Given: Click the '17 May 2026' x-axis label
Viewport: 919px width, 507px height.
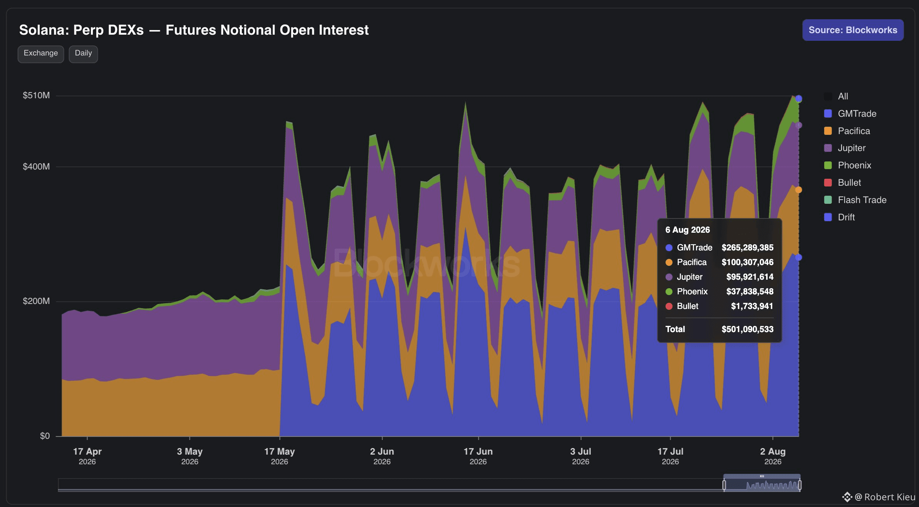Looking at the screenshot, I should (280, 456).
